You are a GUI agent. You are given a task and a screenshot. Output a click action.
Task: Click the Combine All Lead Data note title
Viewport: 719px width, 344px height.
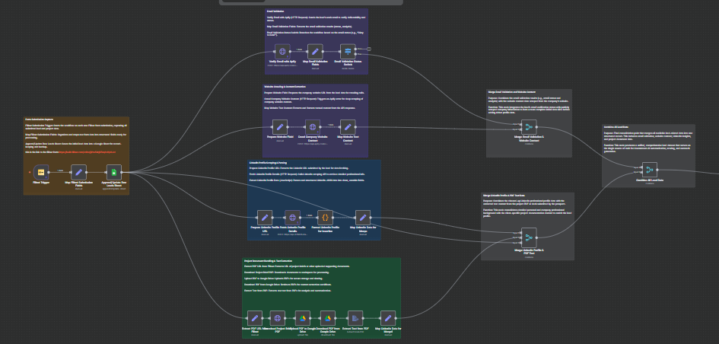point(616,126)
